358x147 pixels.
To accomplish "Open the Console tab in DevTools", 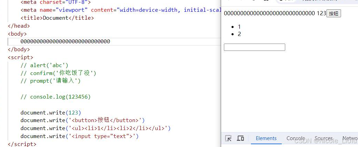I will [x=296, y=138].
